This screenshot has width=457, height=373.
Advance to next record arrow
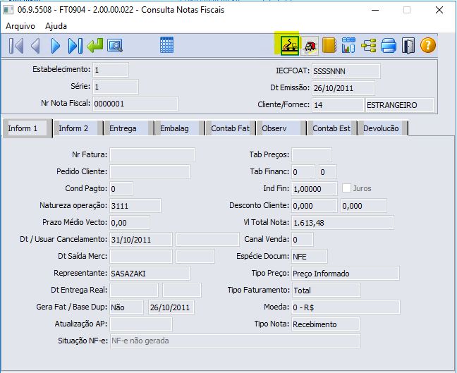point(55,46)
